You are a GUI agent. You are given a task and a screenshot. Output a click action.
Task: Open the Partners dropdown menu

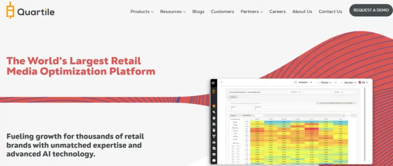tap(251, 11)
